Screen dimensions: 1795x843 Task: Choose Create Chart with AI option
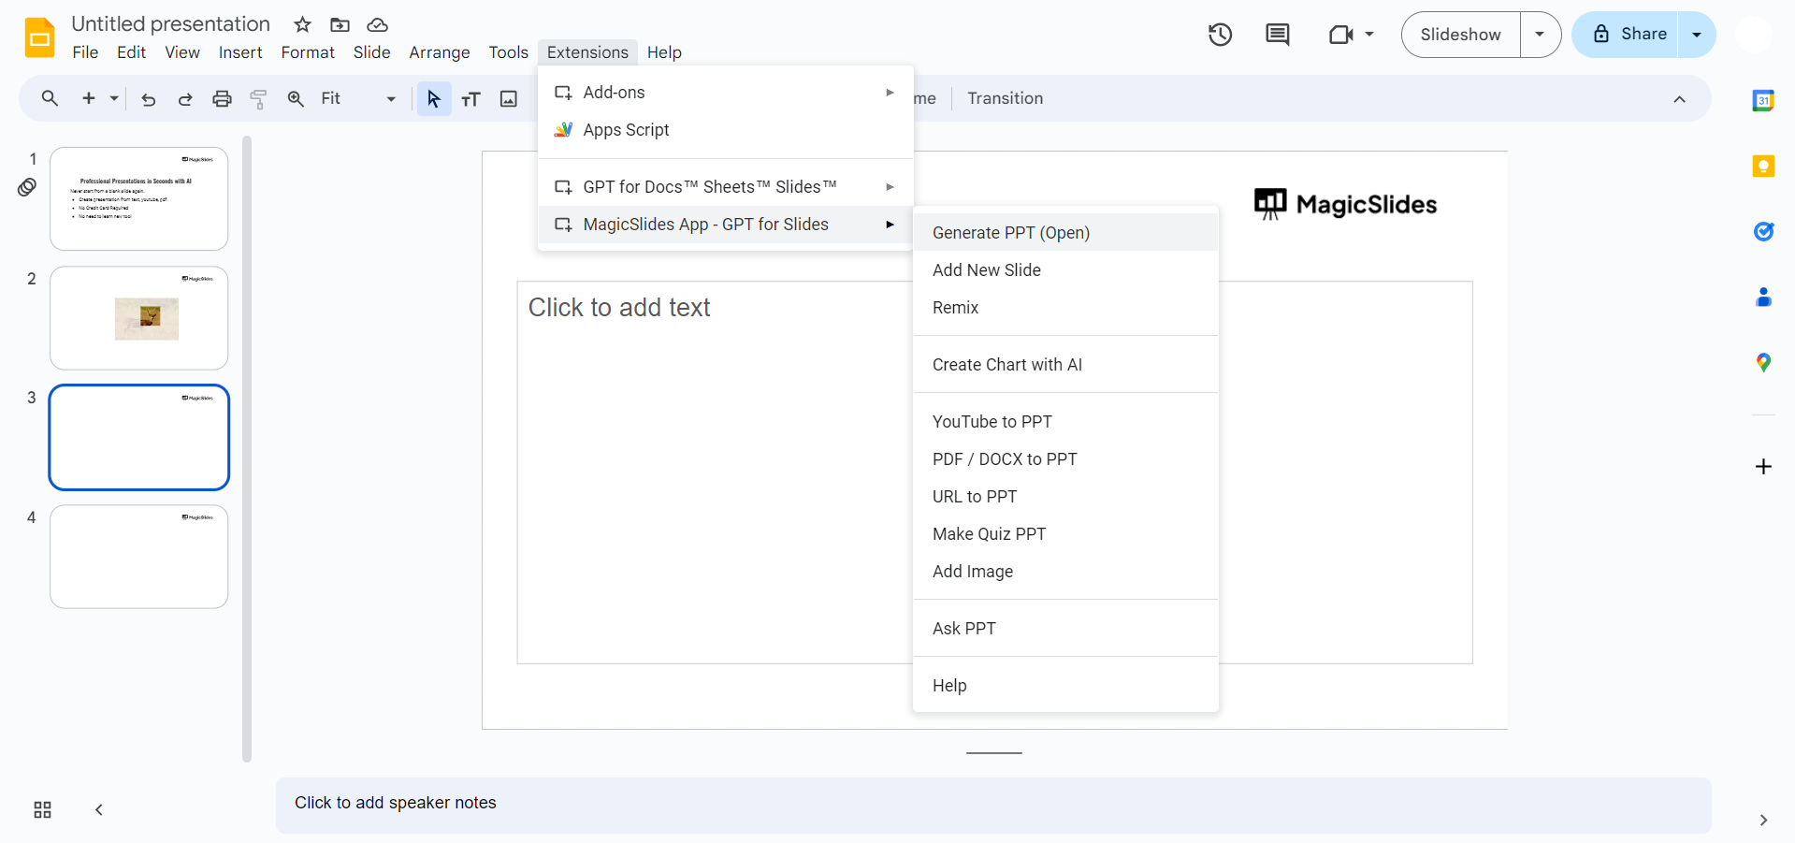tap(1006, 365)
